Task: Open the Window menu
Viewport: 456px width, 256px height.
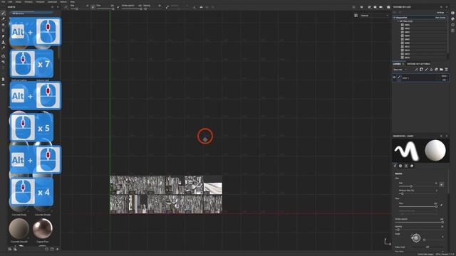Action: 28,1
